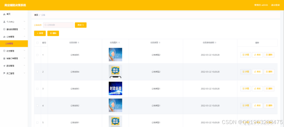Click the clipboard icon beside 销售订单管理

coord(4,58)
